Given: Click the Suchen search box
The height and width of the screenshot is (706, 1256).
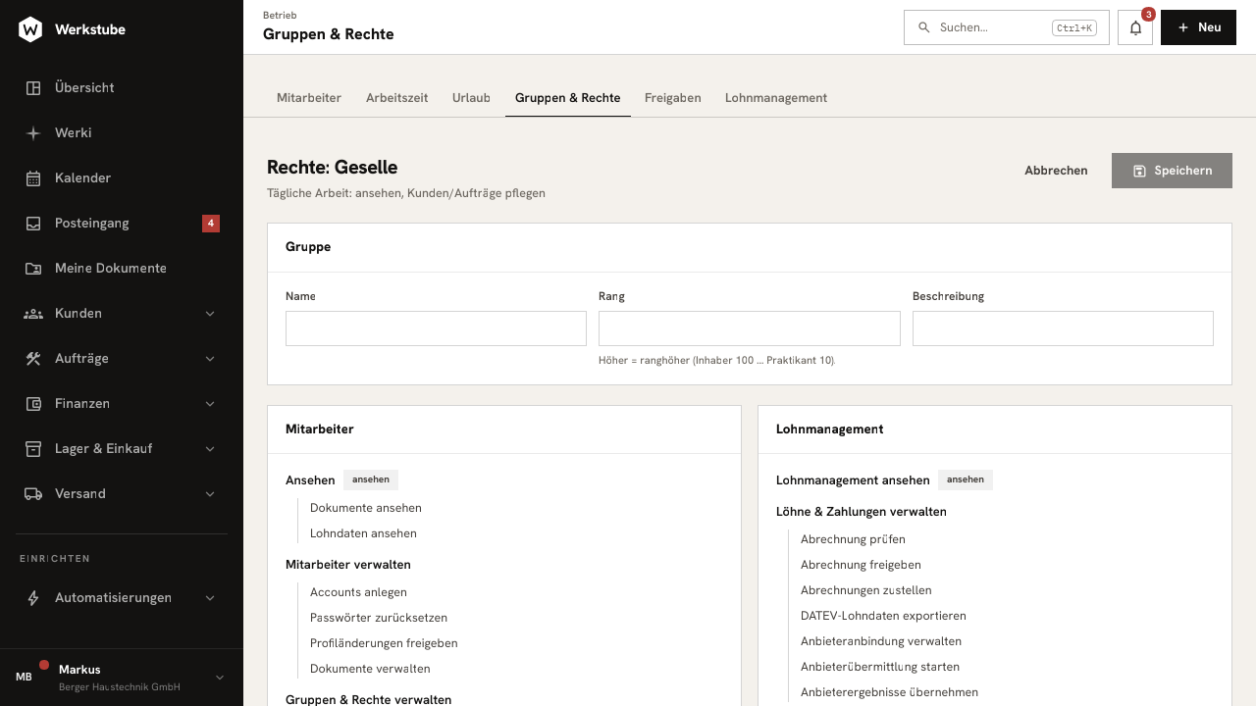Looking at the screenshot, I should 1007,27.
